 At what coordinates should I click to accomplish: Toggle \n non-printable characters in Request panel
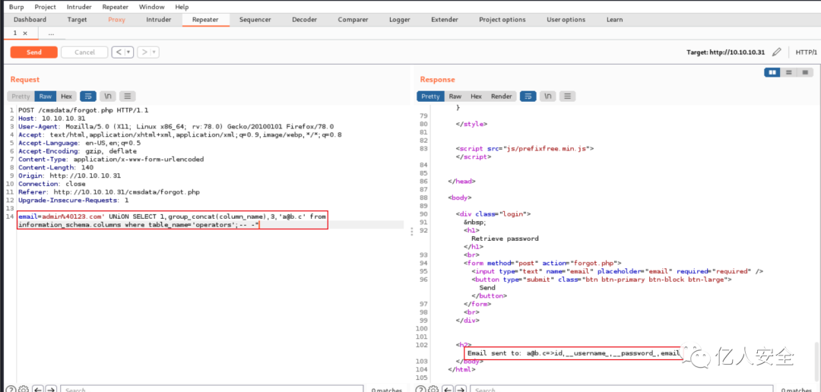tap(108, 96)
